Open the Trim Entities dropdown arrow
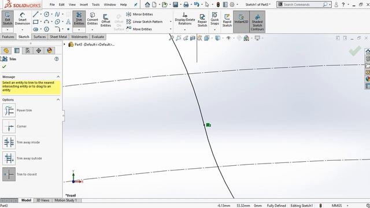Image resolution: width=370 pixels, height=208 pixels. [79, 30]
